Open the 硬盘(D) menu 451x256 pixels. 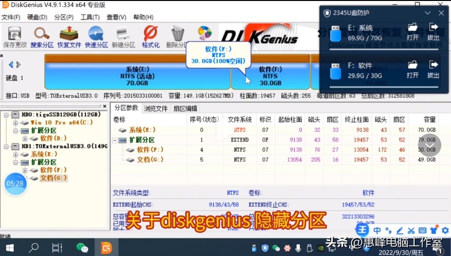[37, 17]
